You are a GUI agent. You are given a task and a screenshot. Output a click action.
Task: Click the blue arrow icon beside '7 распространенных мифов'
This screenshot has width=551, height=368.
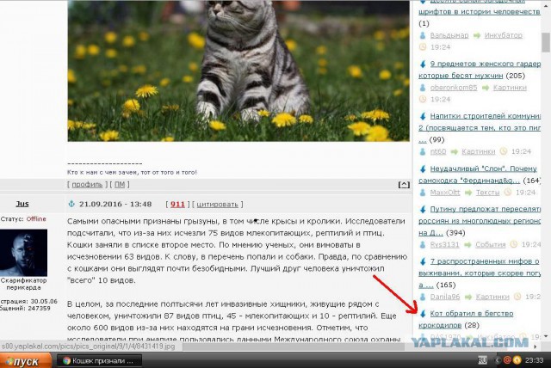(423, 261)
